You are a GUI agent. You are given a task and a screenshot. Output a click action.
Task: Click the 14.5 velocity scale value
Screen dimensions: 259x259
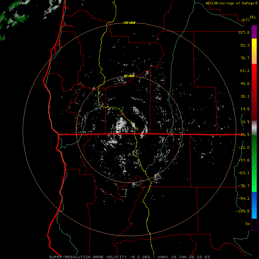245,109
